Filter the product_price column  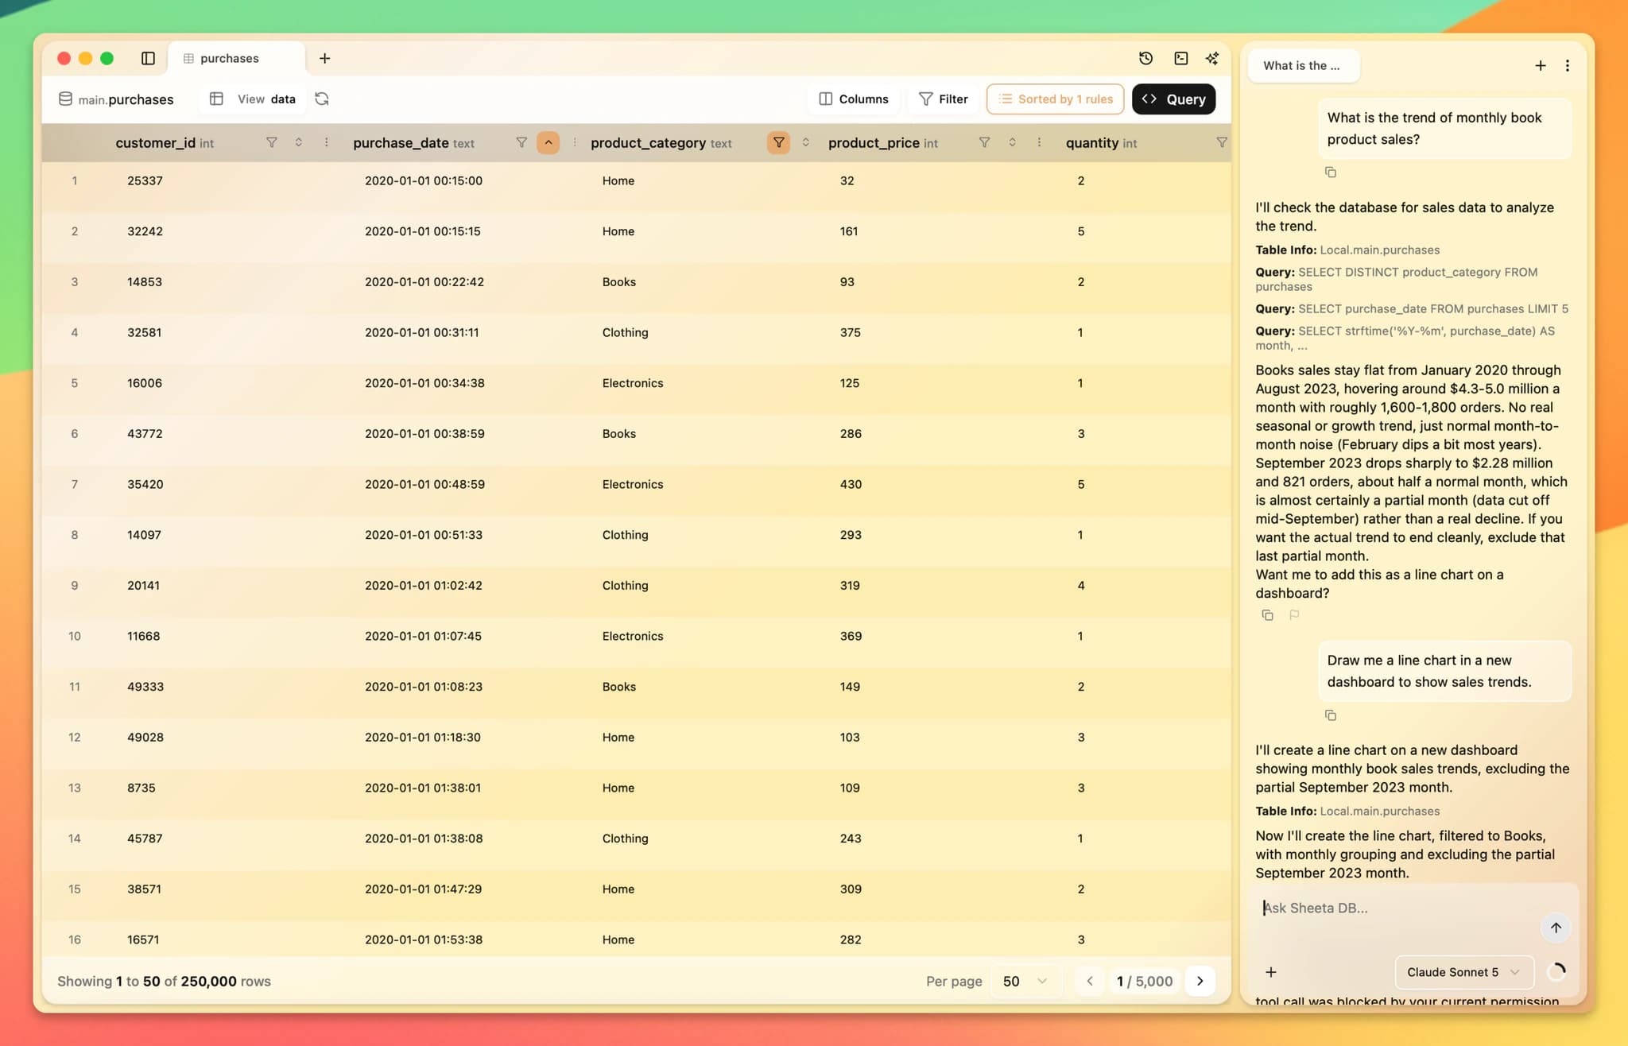point(984,142)
